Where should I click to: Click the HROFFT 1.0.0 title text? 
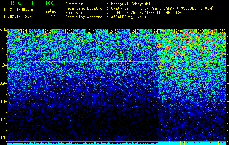(29, 3)
